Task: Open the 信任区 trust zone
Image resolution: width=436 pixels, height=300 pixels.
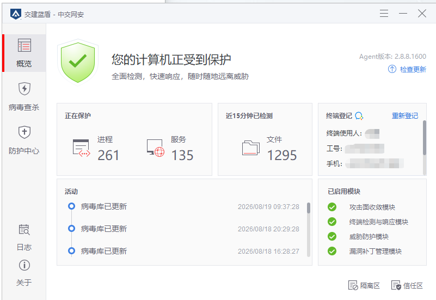Action: 407,285
